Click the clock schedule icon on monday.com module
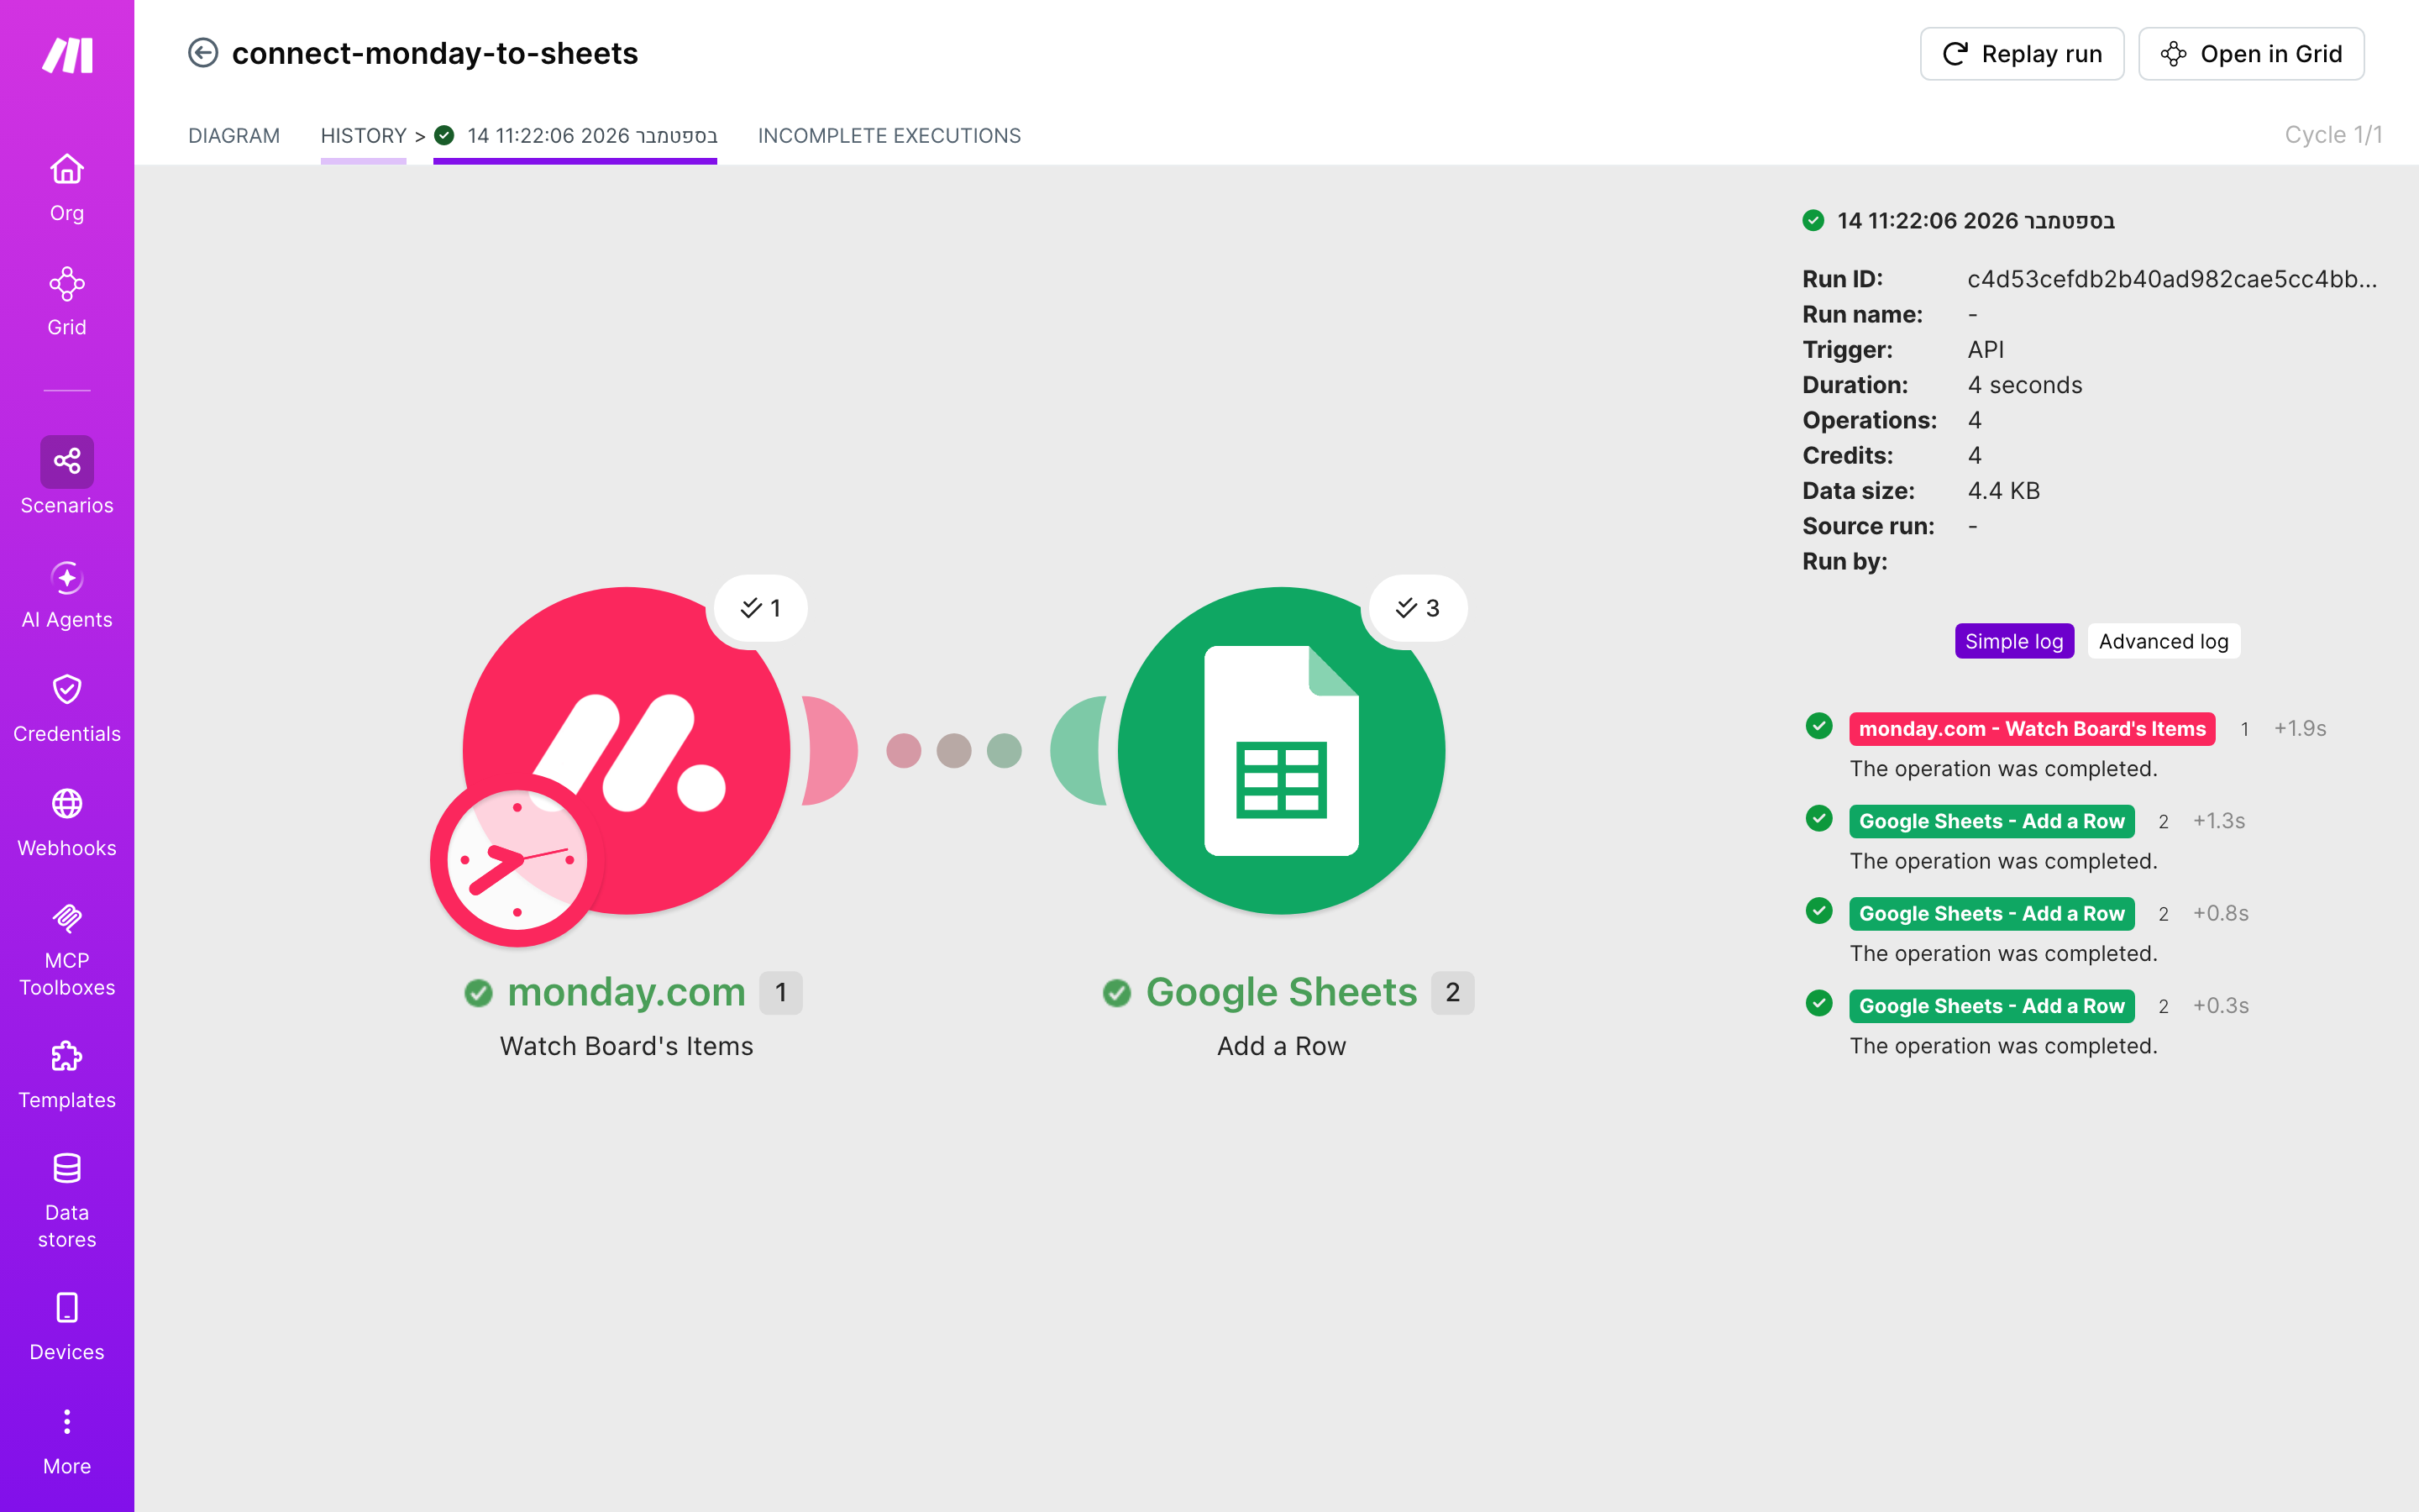 pyautogui.click(x=517, y=860)
